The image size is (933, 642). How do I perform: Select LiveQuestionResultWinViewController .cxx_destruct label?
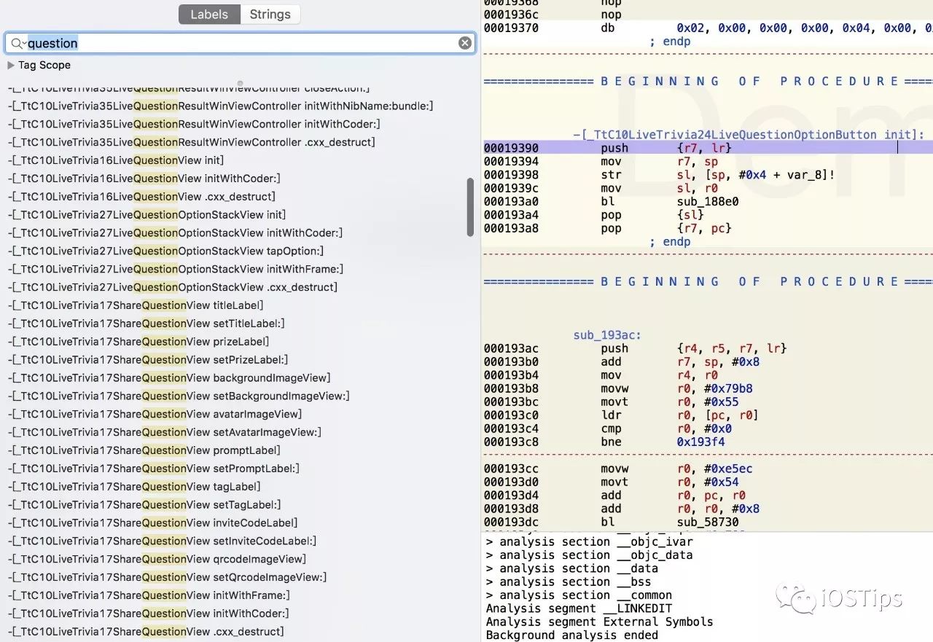click(192, 142)
